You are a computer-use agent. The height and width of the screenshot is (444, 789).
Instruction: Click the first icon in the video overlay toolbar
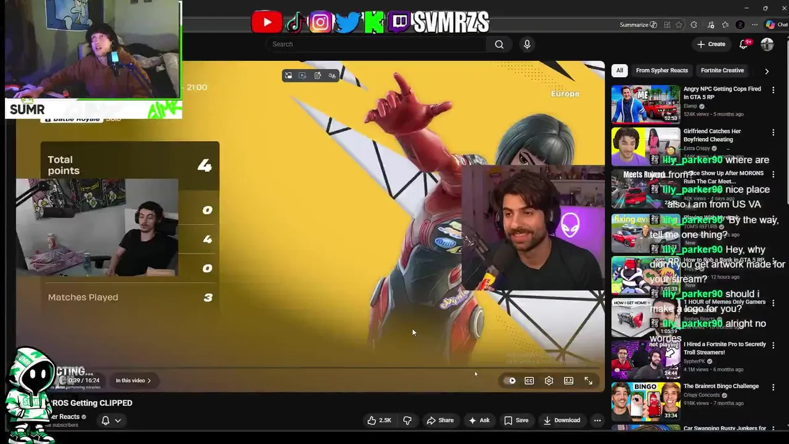[x=288, y=76]
